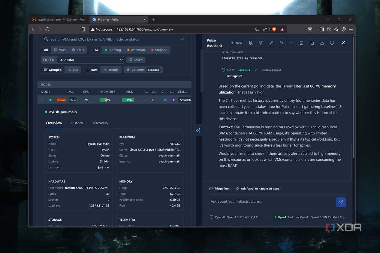Bookmark this page with the bookmark icon
The height and width of the screenshot is (253, 380).
pos(83,29)
